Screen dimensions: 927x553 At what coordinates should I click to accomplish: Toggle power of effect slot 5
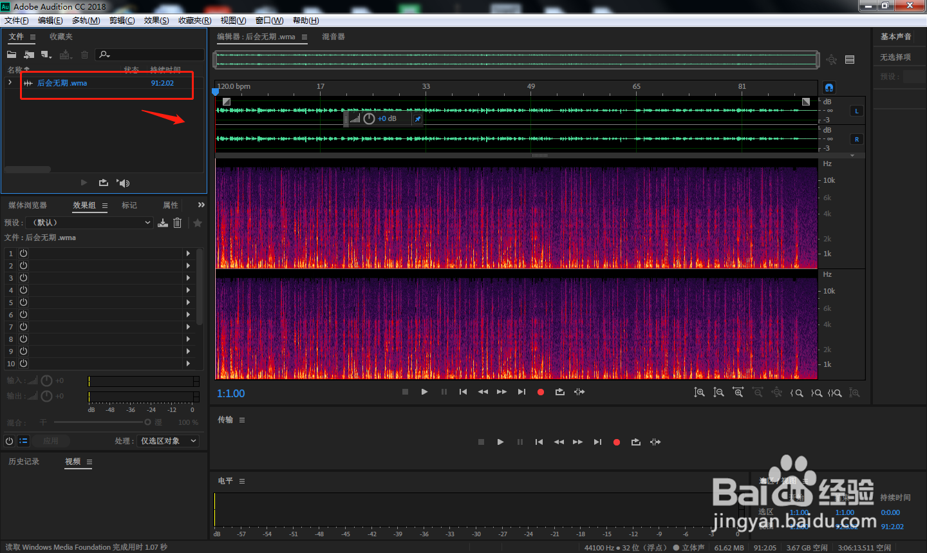pos(23,303)
